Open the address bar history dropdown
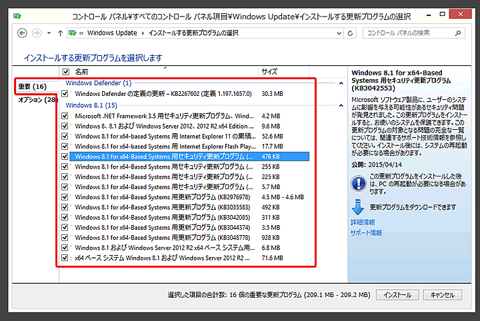Image resolution: width=480 pixels, height=321 pixels. 339,33
